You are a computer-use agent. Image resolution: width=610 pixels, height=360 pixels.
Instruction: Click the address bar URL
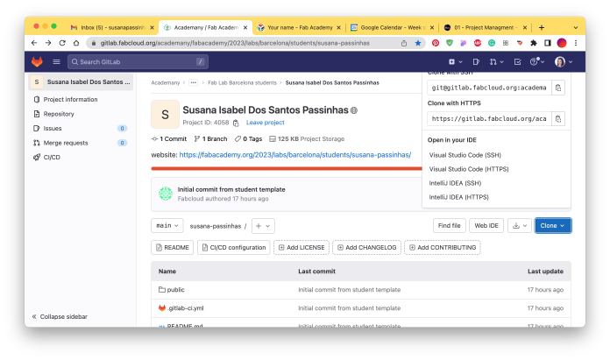(x=235, y=43)
